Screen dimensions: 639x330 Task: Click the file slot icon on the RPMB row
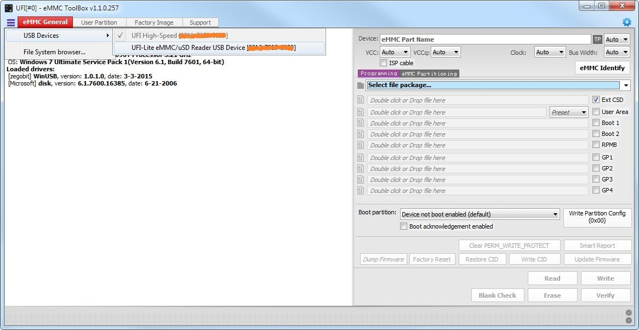click(x=360, y=145)
